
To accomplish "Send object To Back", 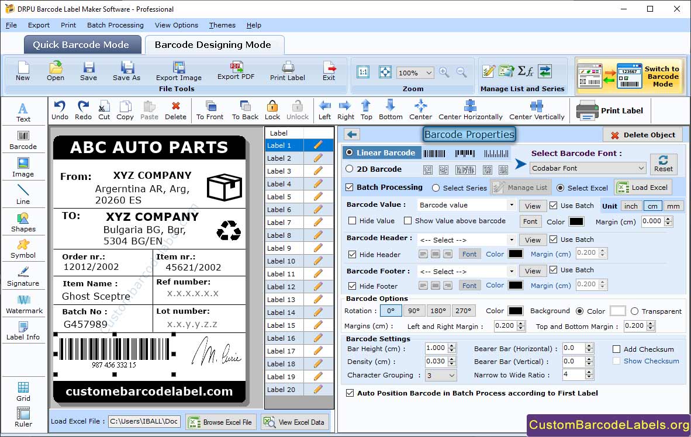I will 245,110.
